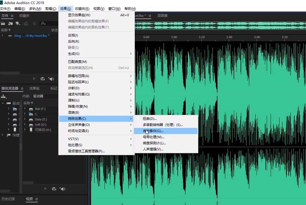Click the loop playback icon in Files panel
Screen dimensions: 306x205
[x=43, y=79]
